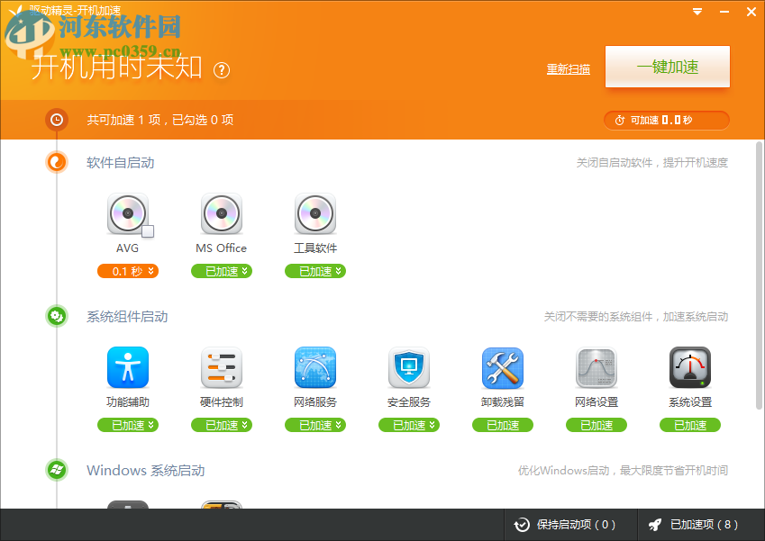Click the 一键加速 button
The height and width of the screenshot is (541, 765).
667,67
